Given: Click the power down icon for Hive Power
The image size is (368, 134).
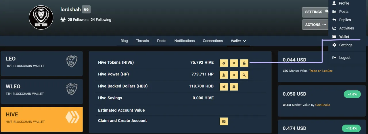Looking at the screenshot, I should [x=234, y=75].
